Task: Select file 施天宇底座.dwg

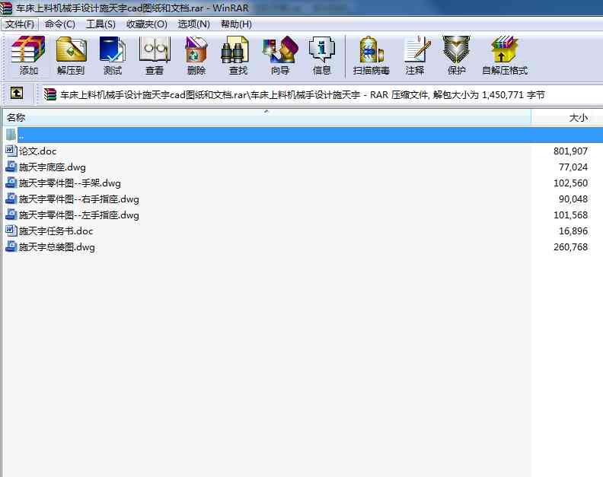Action: tap(53, 167)
